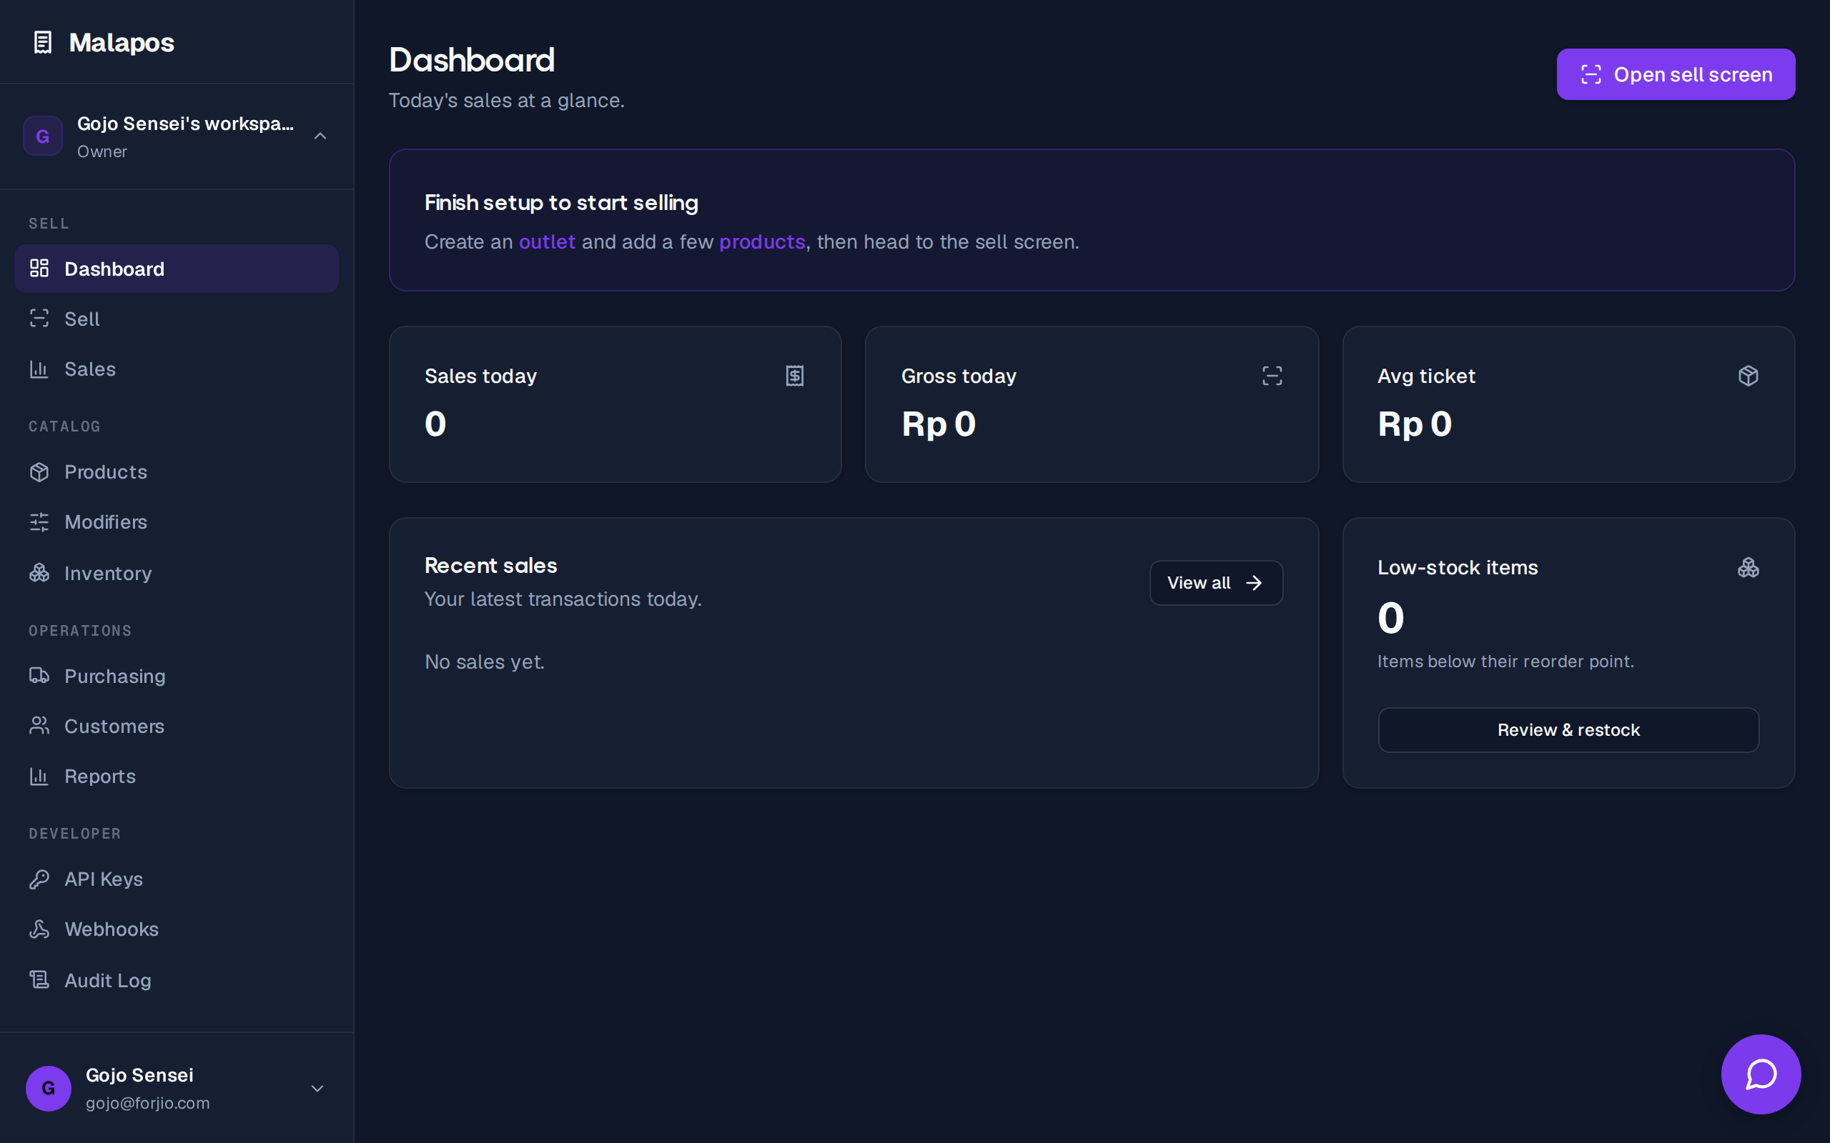Viewport: 1830px width, 1143px height.
Task: Click the Low-stock items boxes icon
Action: click(1749, 568)
